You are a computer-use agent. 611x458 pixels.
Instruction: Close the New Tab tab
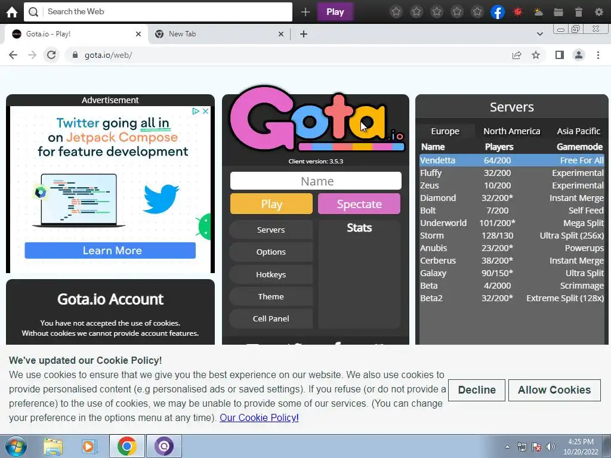click(x=281, y=34)
